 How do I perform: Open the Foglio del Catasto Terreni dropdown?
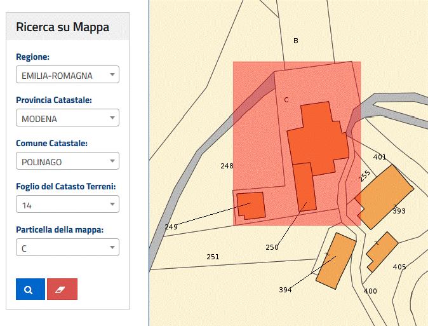67,204
